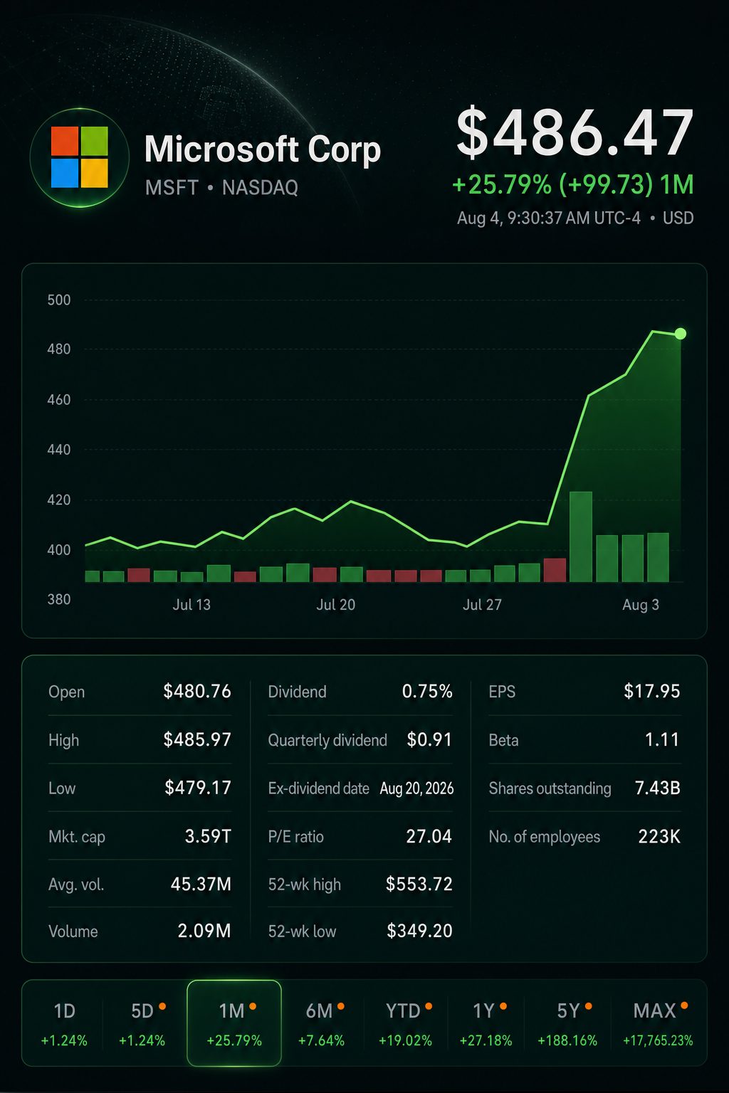729x1093 pixels.
Task: Click the Low value $479.17
Action: pyautogui.click(x=198, y=788)
